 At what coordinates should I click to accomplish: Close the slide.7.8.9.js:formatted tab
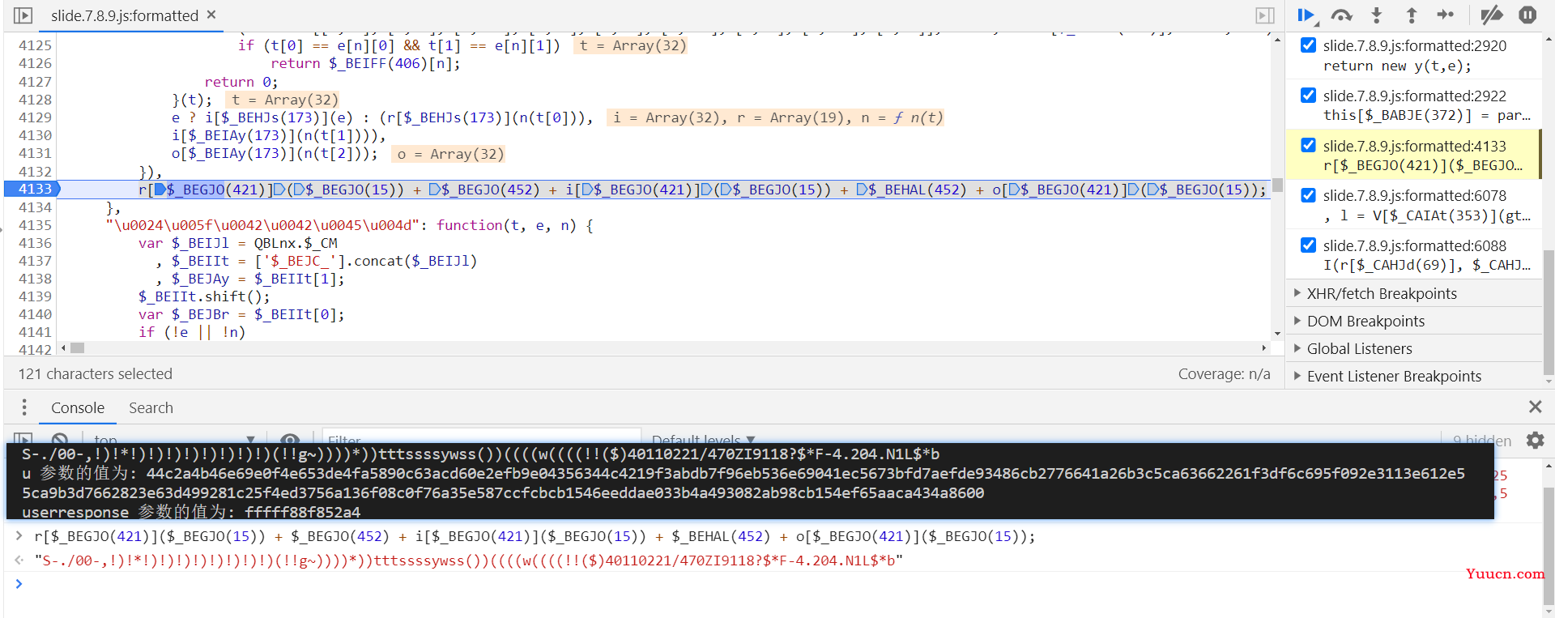pyautogui.click(x=211, y=15)
